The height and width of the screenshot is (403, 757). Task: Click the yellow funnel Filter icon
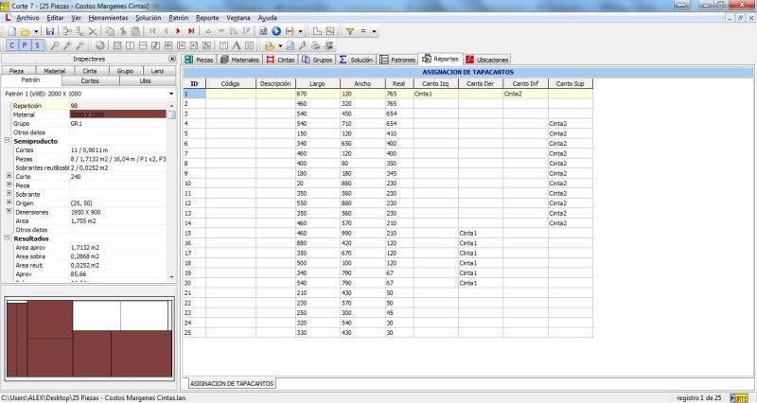(349, 31)
